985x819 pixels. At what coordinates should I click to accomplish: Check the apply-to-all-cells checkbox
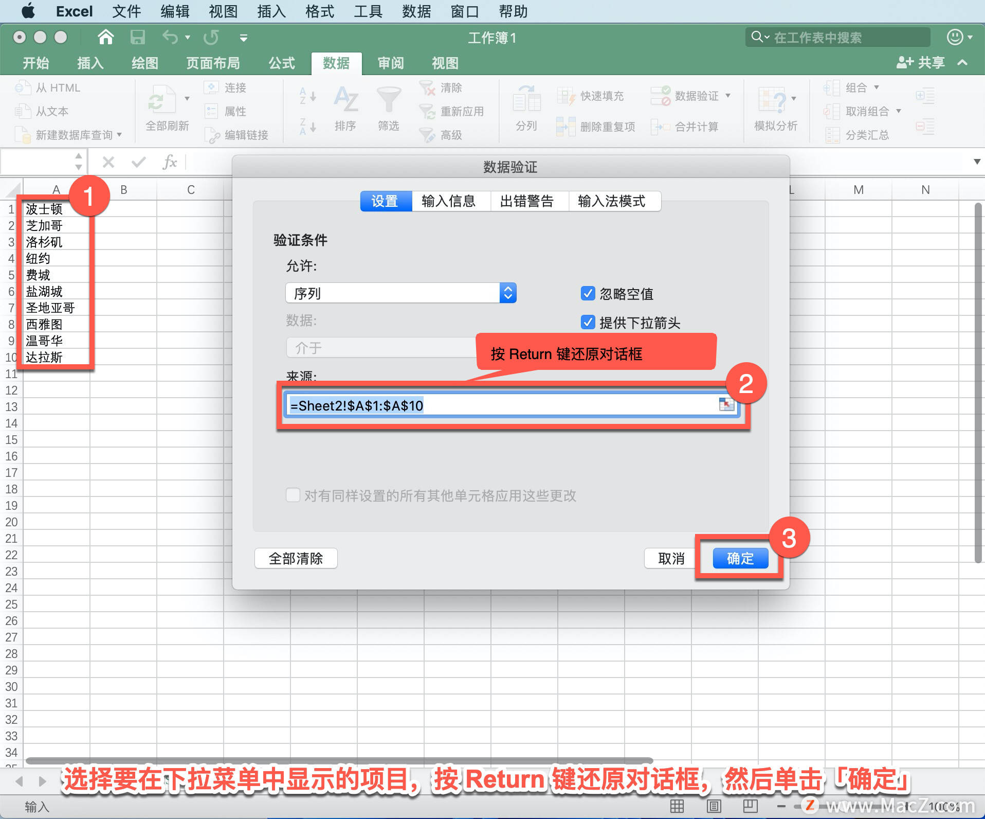tap(293, 495)
